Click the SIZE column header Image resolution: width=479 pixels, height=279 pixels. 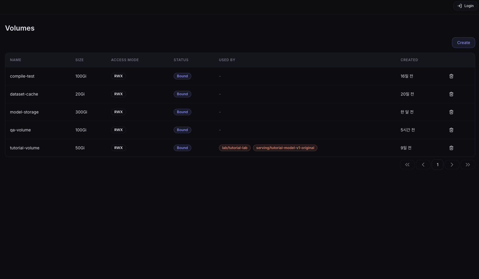(79, 60)
